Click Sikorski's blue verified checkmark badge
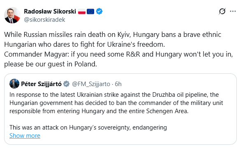The height and width of the screenshot is (148, 243). point(99,11)
